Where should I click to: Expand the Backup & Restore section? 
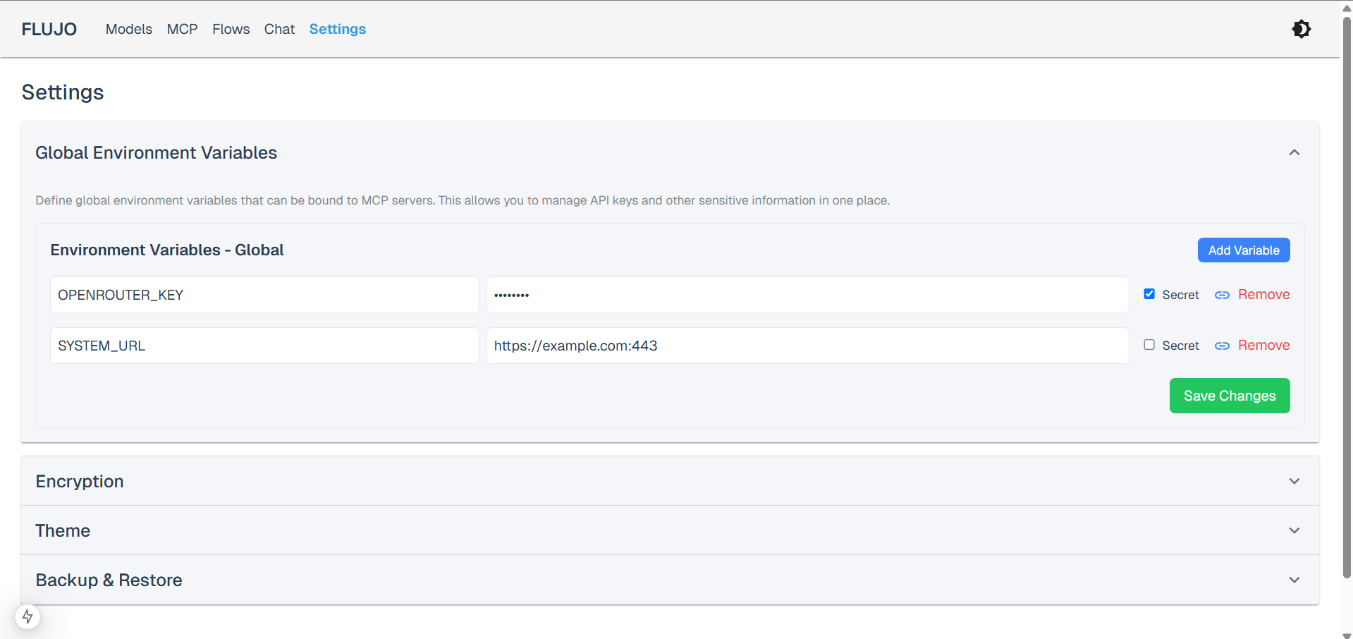(1294, 580)
